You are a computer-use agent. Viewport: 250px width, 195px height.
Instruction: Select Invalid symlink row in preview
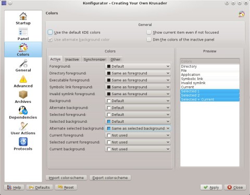coord(210,83)
